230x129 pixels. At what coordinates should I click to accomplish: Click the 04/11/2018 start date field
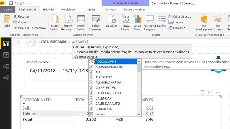[43, 71]
